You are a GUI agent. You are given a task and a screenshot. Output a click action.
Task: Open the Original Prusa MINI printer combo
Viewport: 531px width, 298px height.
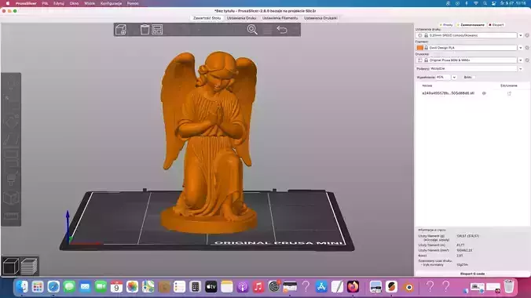467,60
